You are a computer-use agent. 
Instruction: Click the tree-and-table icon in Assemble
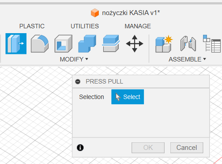212,44
